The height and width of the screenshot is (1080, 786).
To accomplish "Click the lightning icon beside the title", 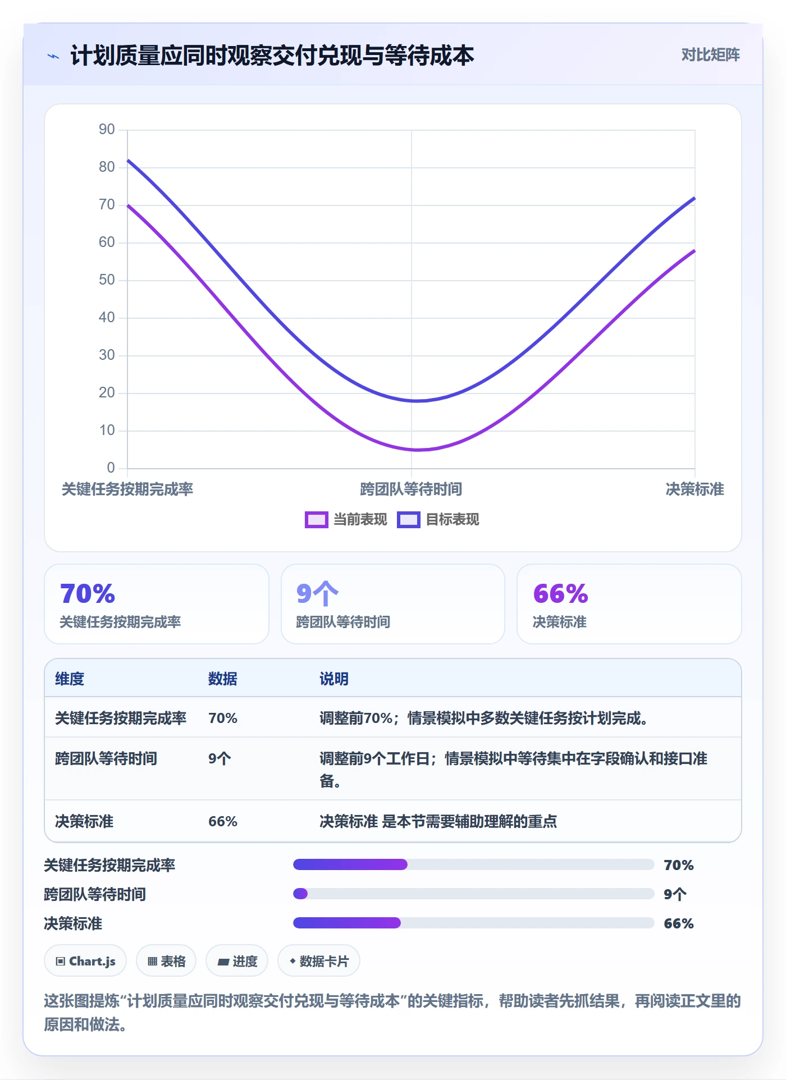I will [53, 56].
